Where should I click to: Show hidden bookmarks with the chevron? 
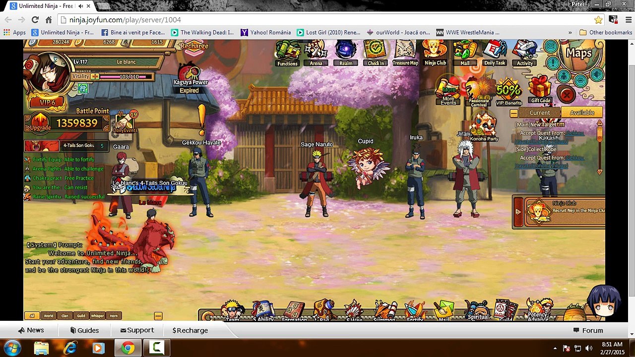570,33
